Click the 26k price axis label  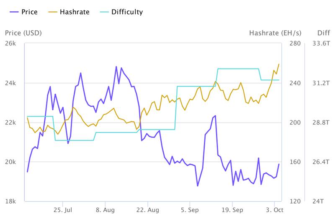tap(11, 43)
